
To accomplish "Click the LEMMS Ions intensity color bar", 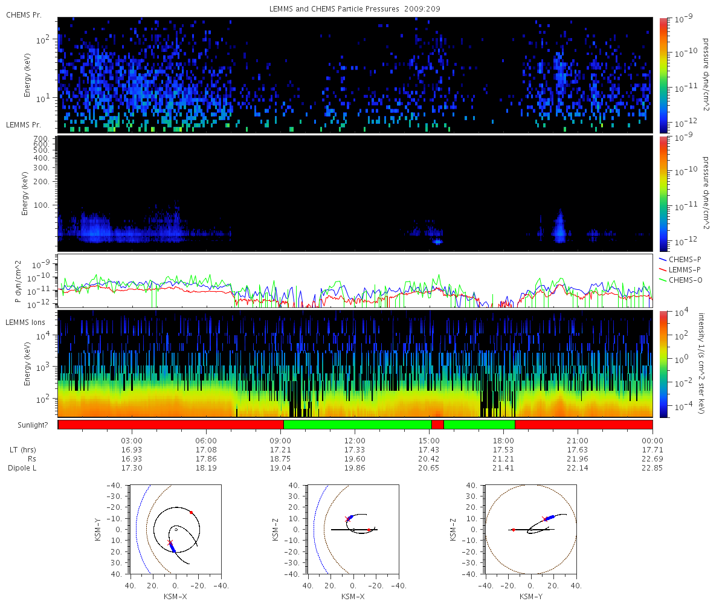I will pyautogui.click(x=663, y=364).
